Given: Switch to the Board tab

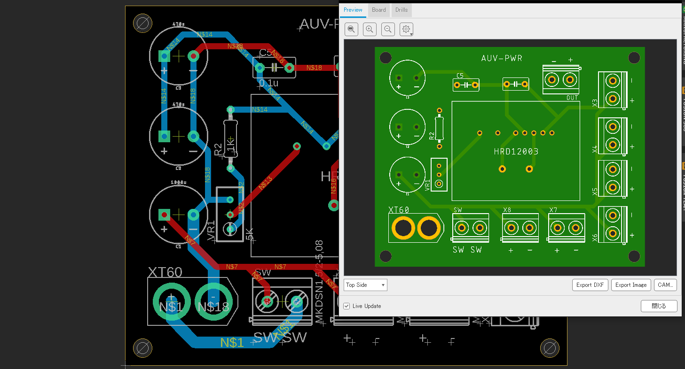Looking at the screenshot, I should coord(378,10).
